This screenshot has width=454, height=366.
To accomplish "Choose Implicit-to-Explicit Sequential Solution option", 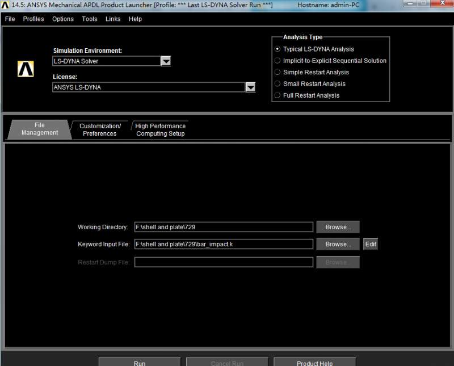I will (x=278, y=61).
